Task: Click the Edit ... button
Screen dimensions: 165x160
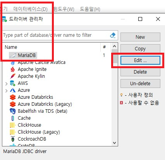Action: pos(140,60)
